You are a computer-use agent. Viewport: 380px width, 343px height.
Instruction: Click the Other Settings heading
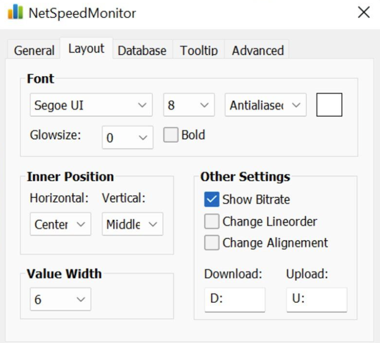point(245,177)
